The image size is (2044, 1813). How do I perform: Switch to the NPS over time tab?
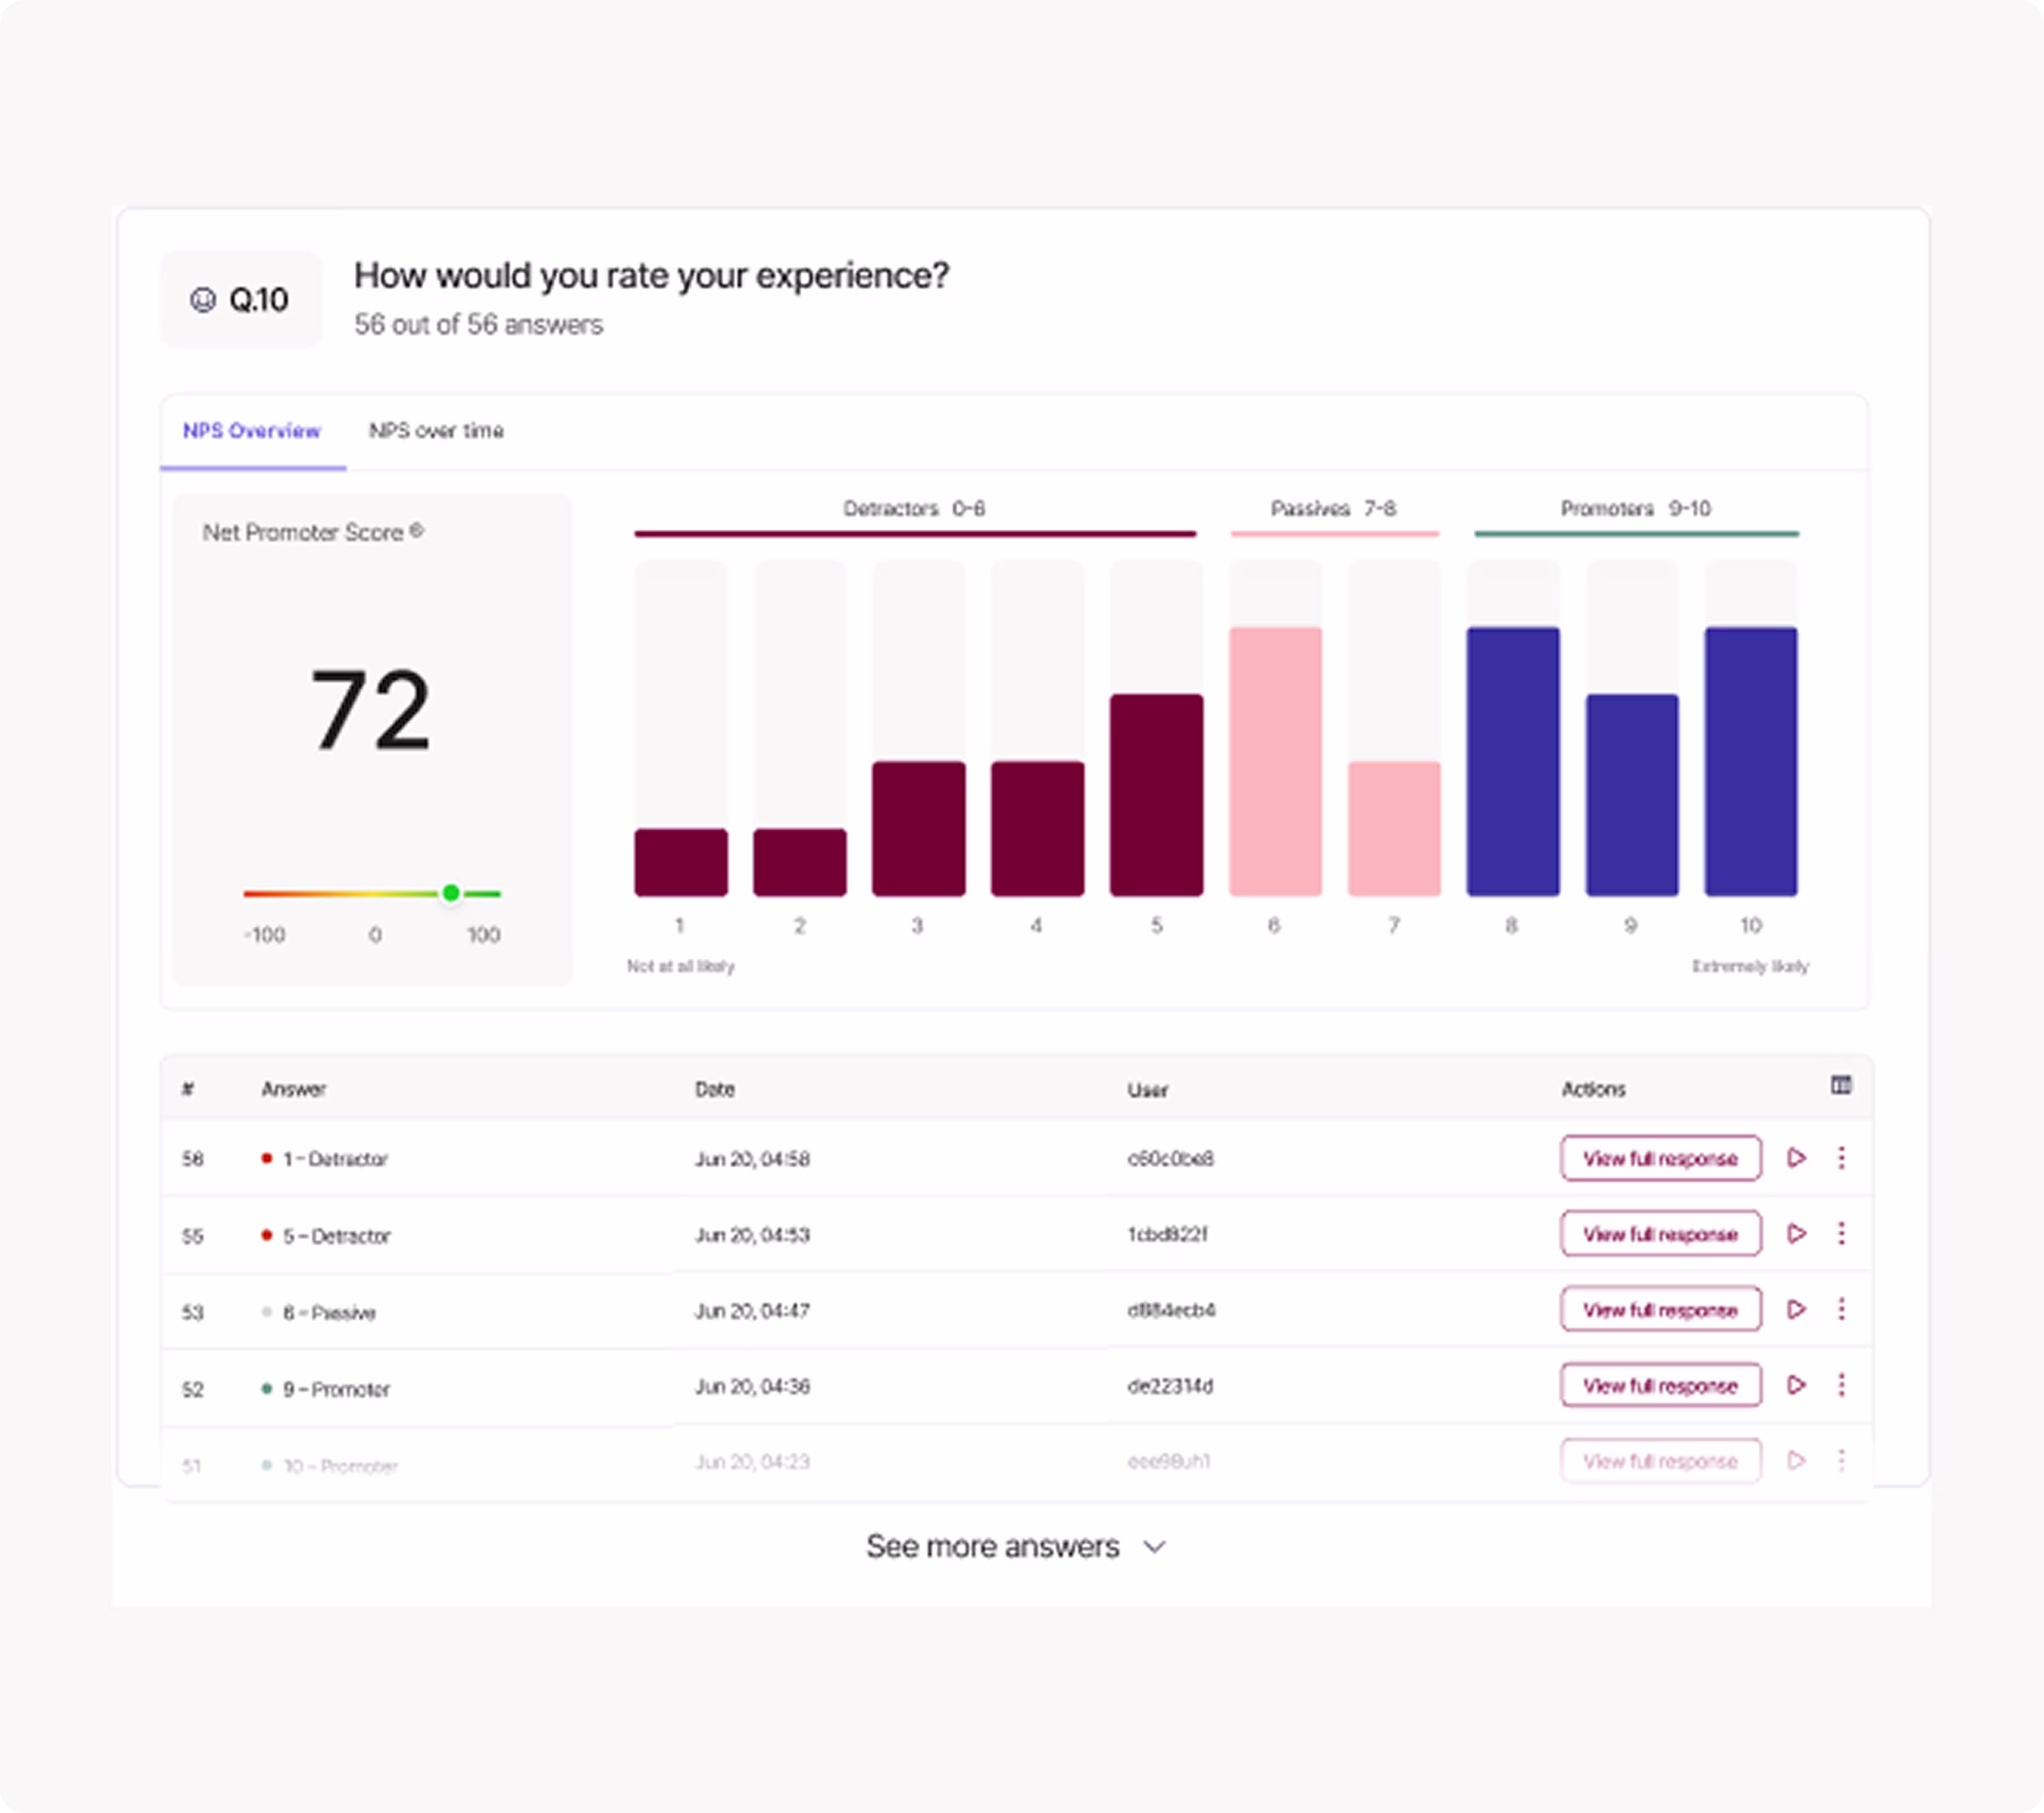click(437, 431)
